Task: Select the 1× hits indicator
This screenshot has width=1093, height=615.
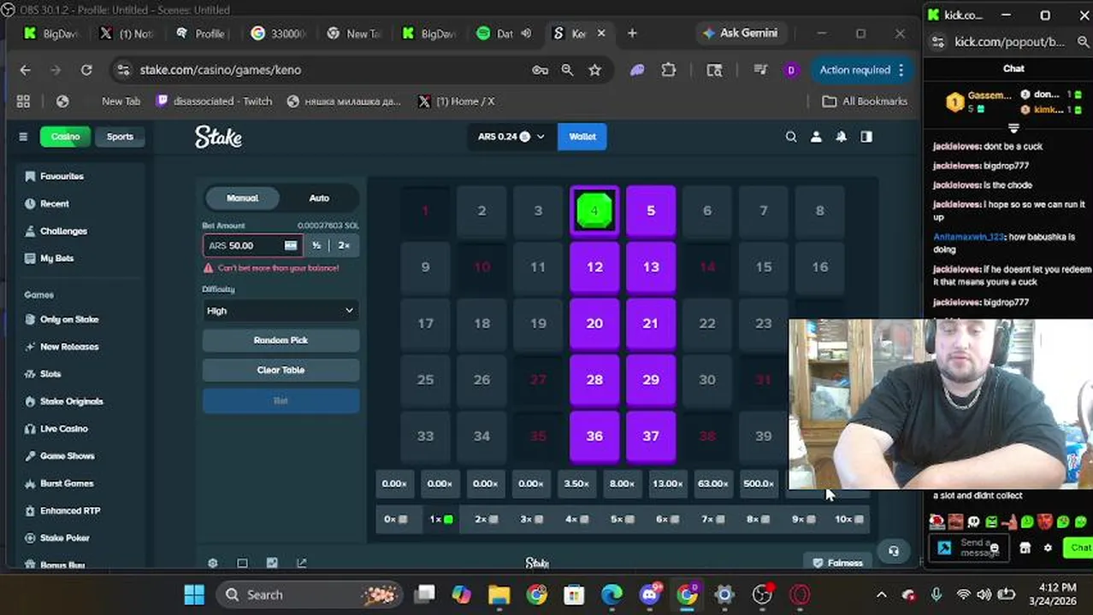Action: tap(440, 519)
